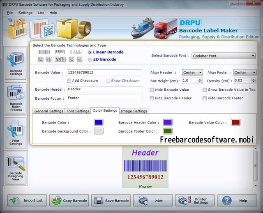Open Barcode Batch Process panel

point(16,98)
